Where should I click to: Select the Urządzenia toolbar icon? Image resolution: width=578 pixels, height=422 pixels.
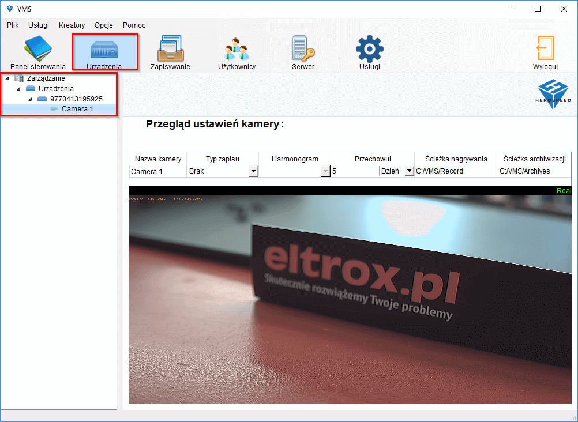coord(105,51)
